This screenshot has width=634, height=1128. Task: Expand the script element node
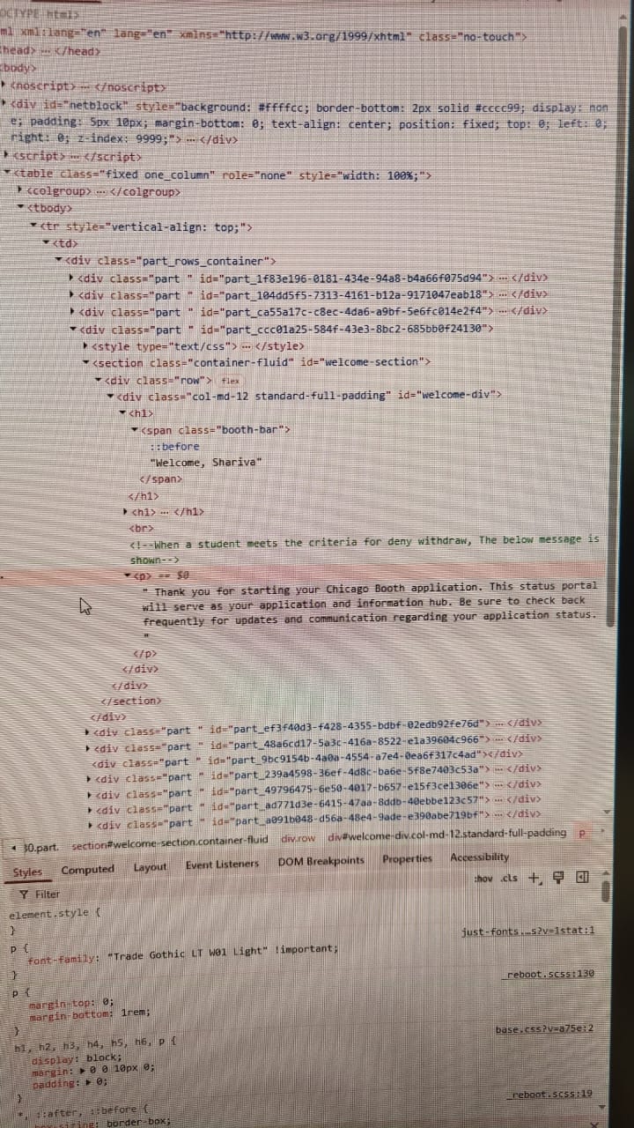click(x=7, y=156)
